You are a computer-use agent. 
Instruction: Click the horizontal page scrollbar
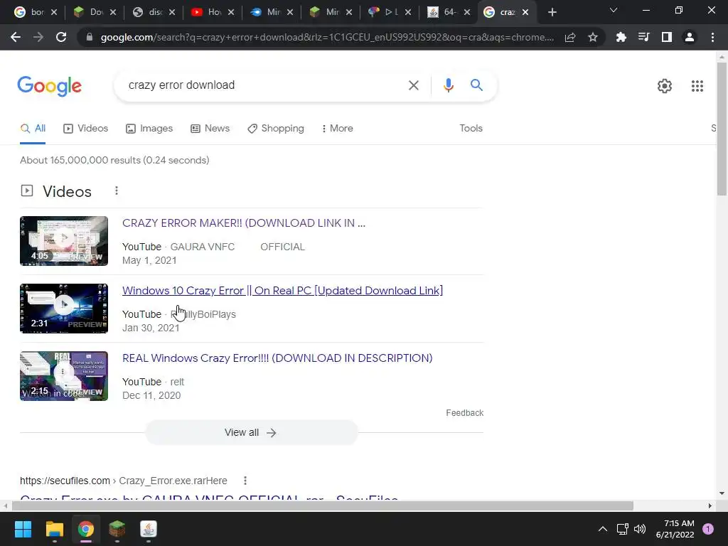pos(323,506)
